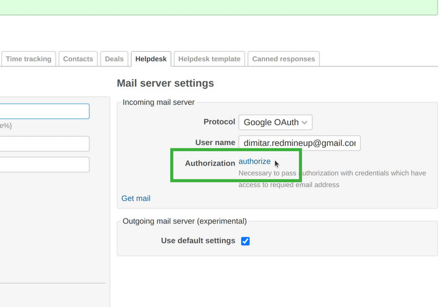Open the Time tracking tab
The height and width of the screenshot is (307, 443).
pyautogui.click(x=28, y=59)
